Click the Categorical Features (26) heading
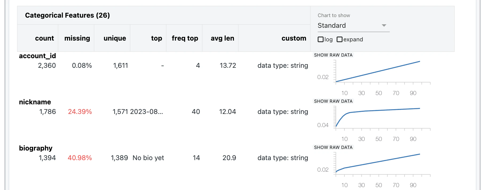 tap(68, 15)
